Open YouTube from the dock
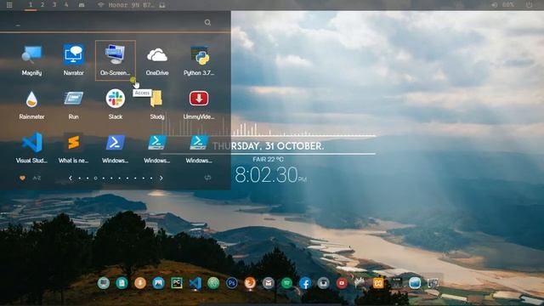Image resolution: width=544 pixels, height=306 pixels. (x=342, y=283)
